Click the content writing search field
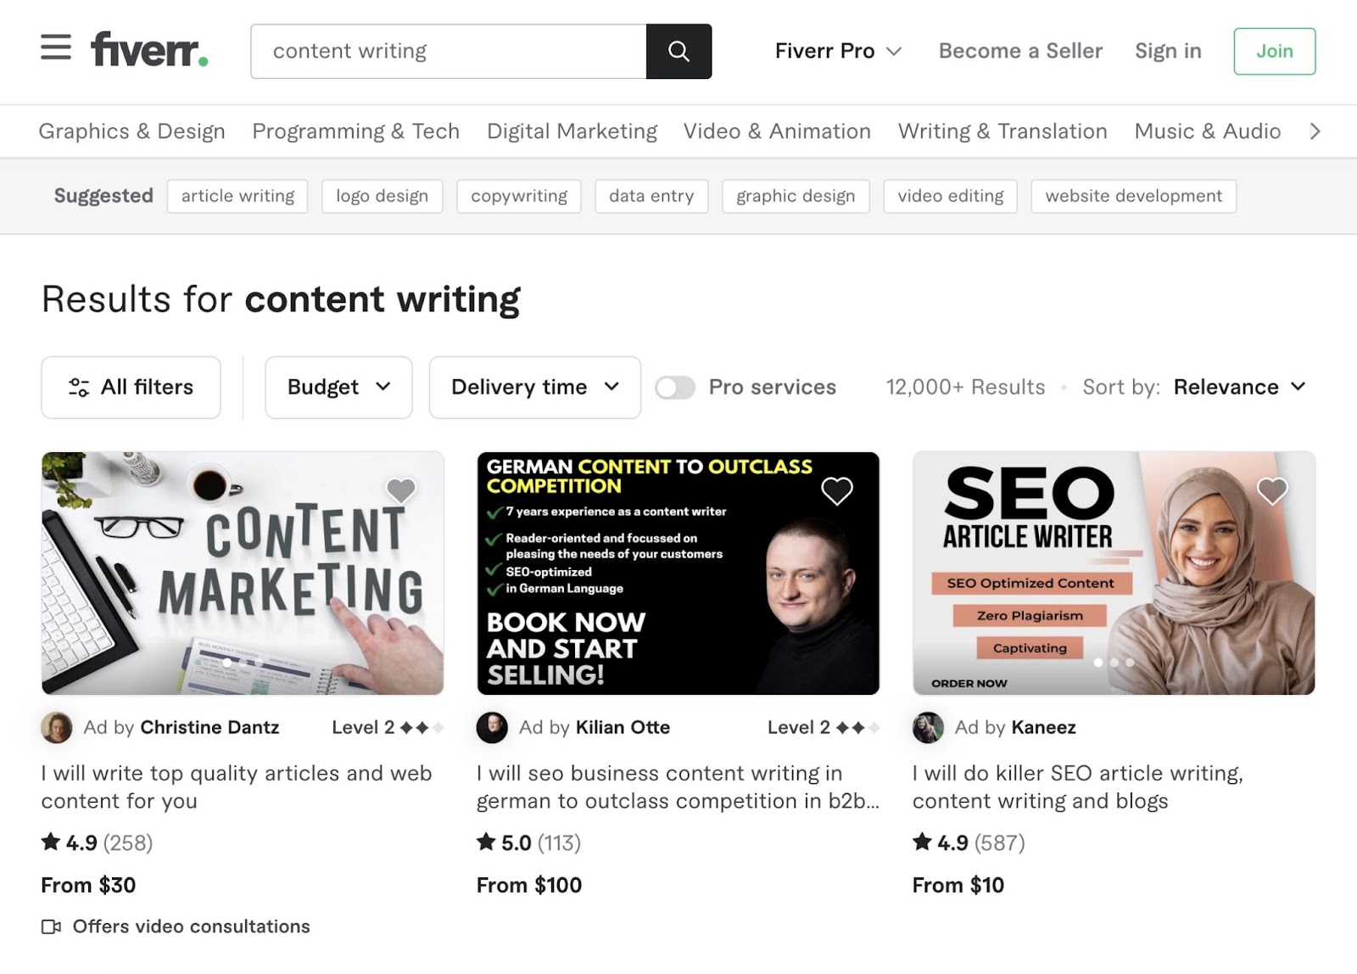The height and width of the screenshot is (974, 1357). click(x=447, y=51)
